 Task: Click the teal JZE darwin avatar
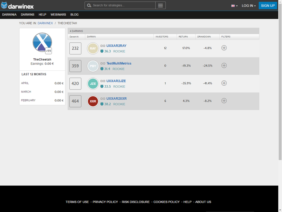(x=93, y=83)
